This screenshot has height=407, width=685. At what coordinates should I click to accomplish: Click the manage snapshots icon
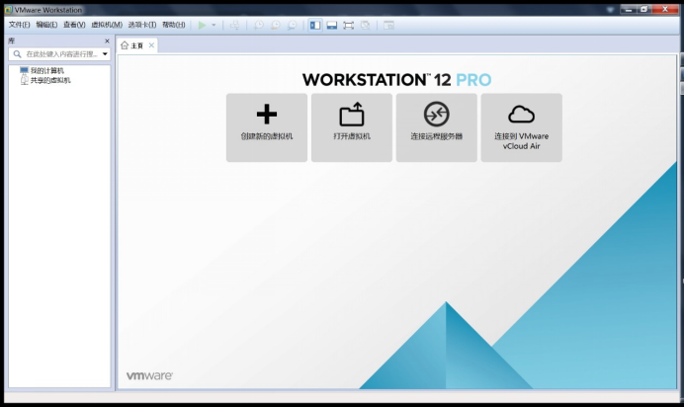292,26
